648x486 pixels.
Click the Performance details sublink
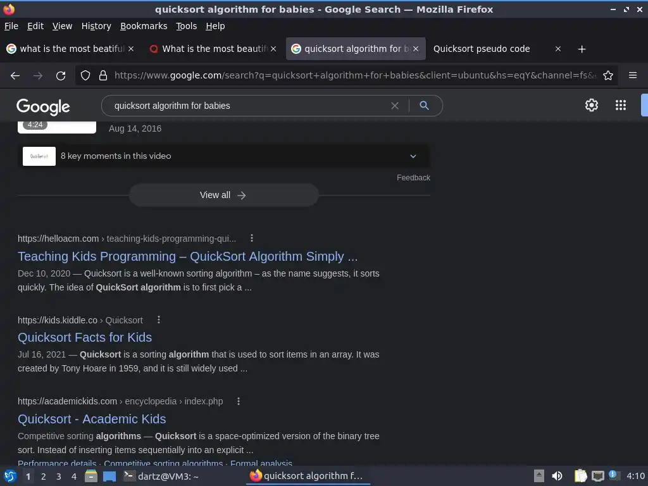coord(57,464)
